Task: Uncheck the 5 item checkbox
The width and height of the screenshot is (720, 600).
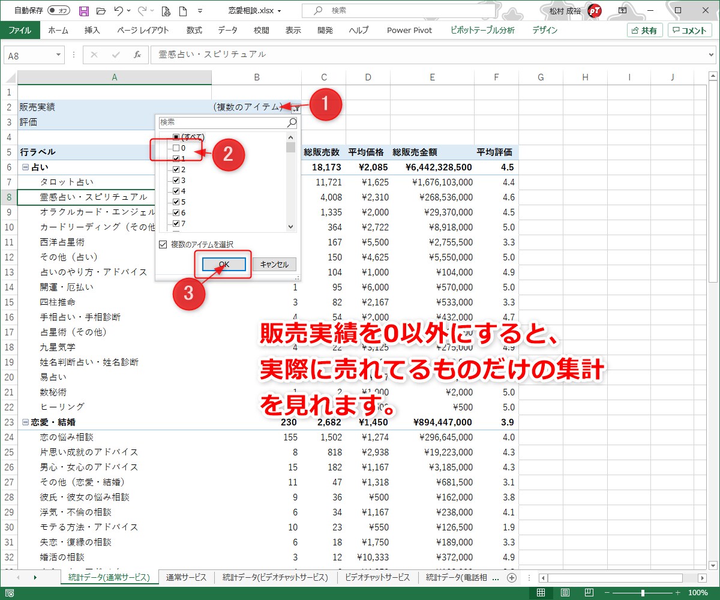Action: click(x=176, y=202)
